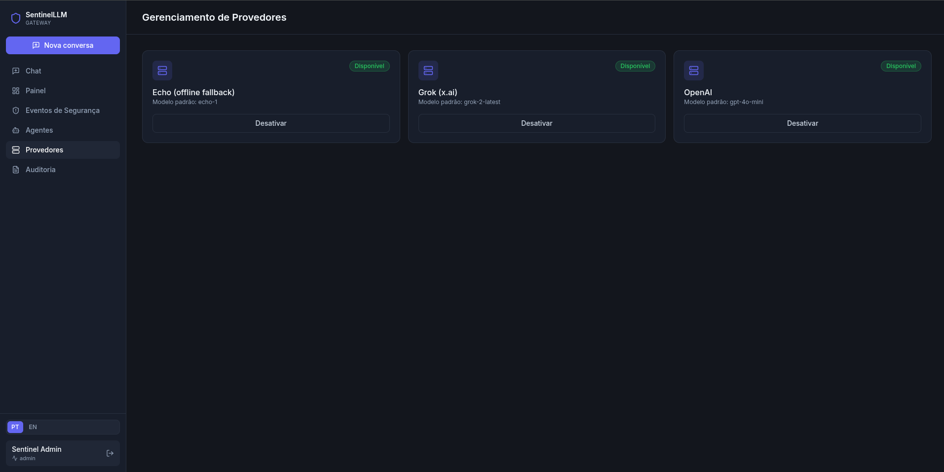944x472 pixels.
Task: Open the Chat menu item
Action: (x=63, y=71)
